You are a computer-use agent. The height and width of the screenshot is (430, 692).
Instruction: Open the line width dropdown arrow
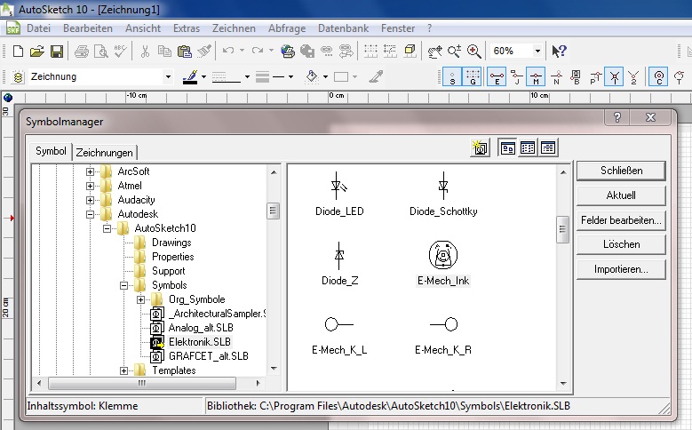290,76
